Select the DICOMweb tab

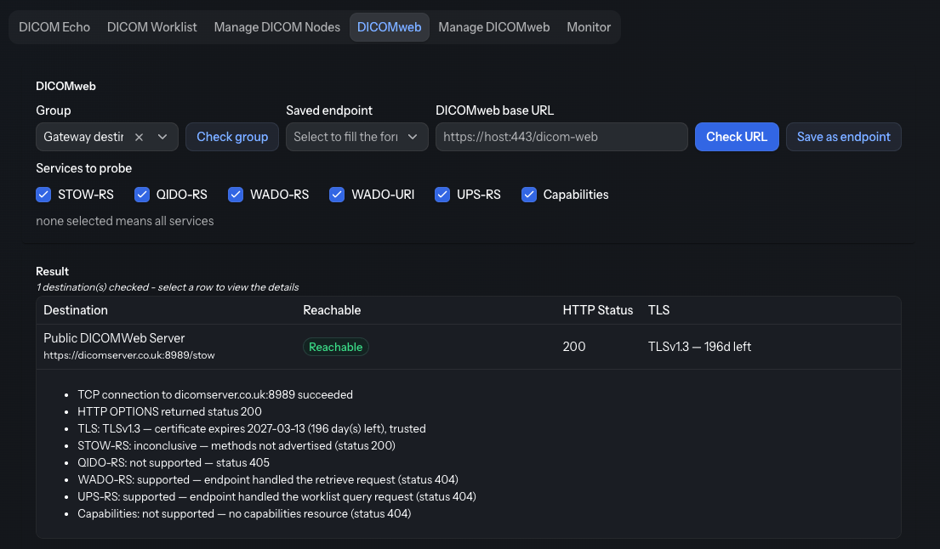(x=389, y=27)
